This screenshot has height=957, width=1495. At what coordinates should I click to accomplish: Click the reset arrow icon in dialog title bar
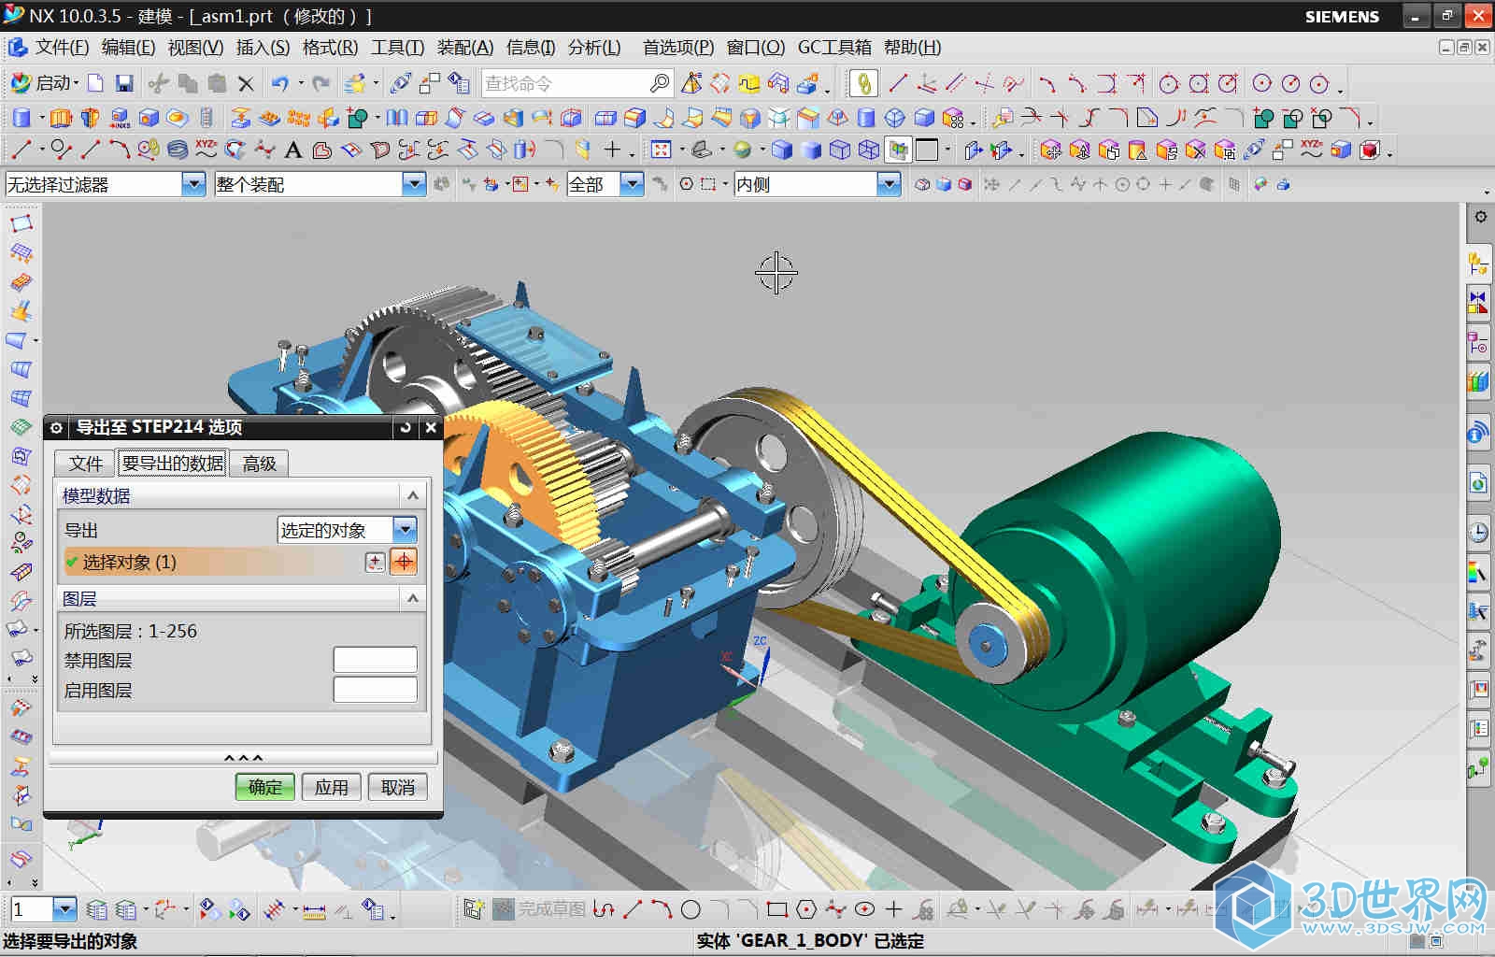(x=406, y=427)
